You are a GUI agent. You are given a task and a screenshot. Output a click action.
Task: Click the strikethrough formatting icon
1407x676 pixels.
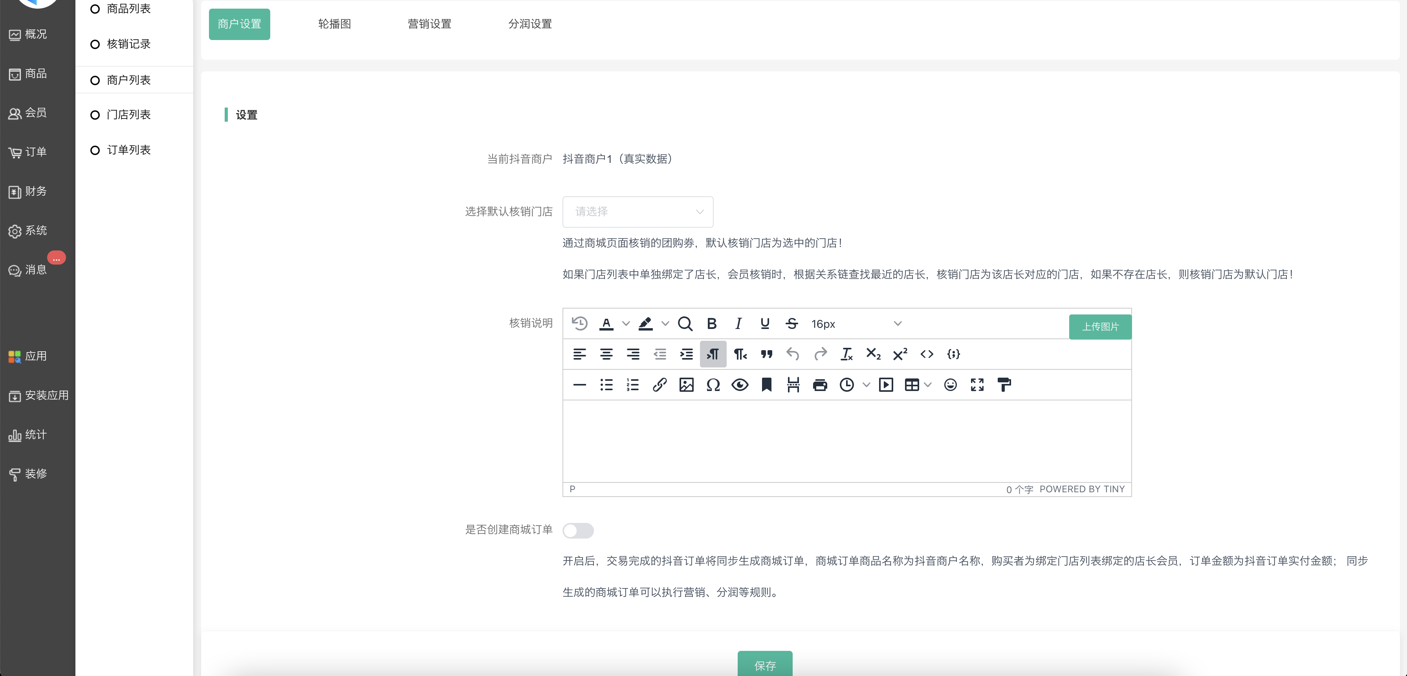791,324
